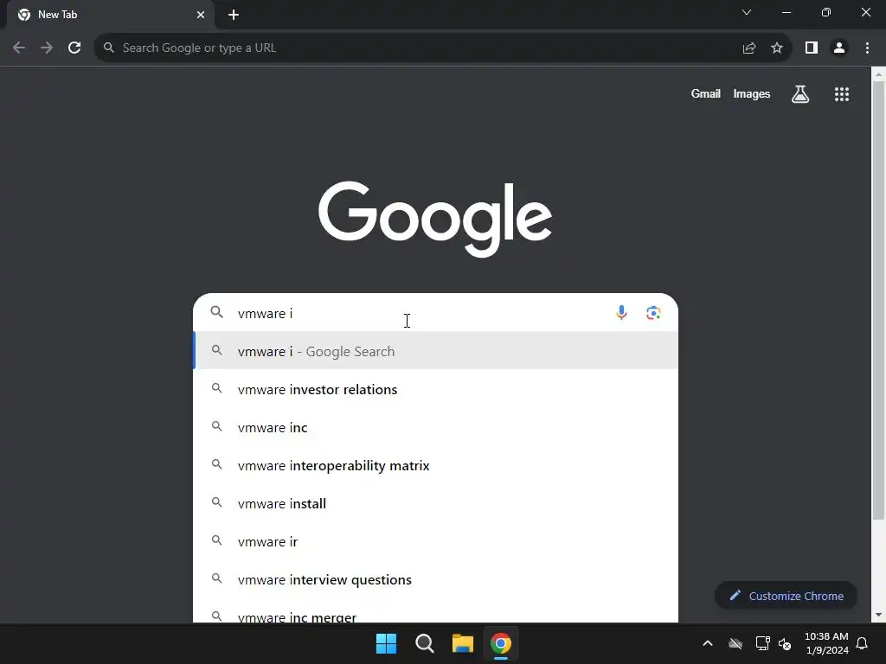Pick the vmware inc suggestion
The image size is (886, 664).
(436, 427)
